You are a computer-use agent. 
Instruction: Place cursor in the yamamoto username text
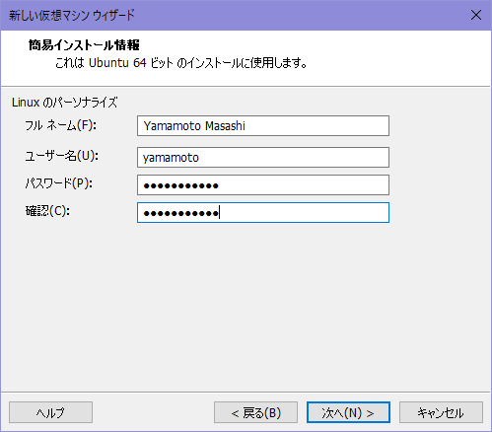click(171, 158)
